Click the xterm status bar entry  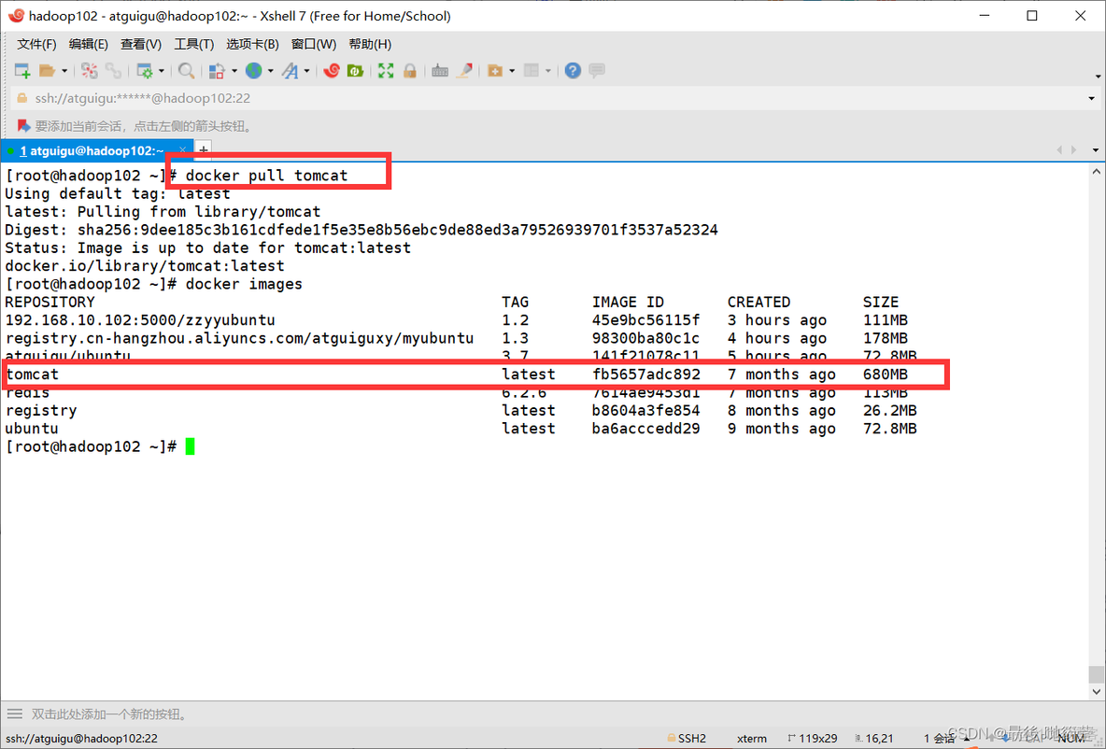[752, 739]
